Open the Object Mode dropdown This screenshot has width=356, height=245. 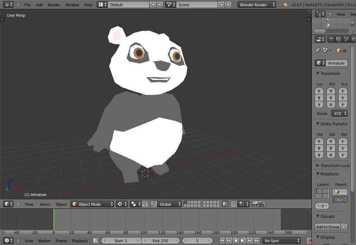pos(92,204)
